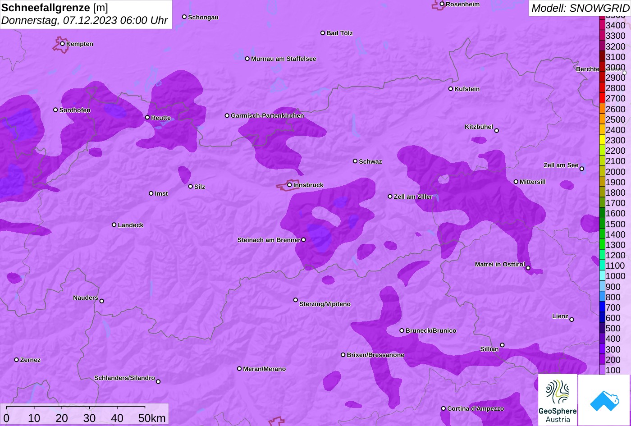The height and width of the screenshot is (426, 631).
Task: Click the Modell: SNOWGRID label
Action: coord(580,8)
